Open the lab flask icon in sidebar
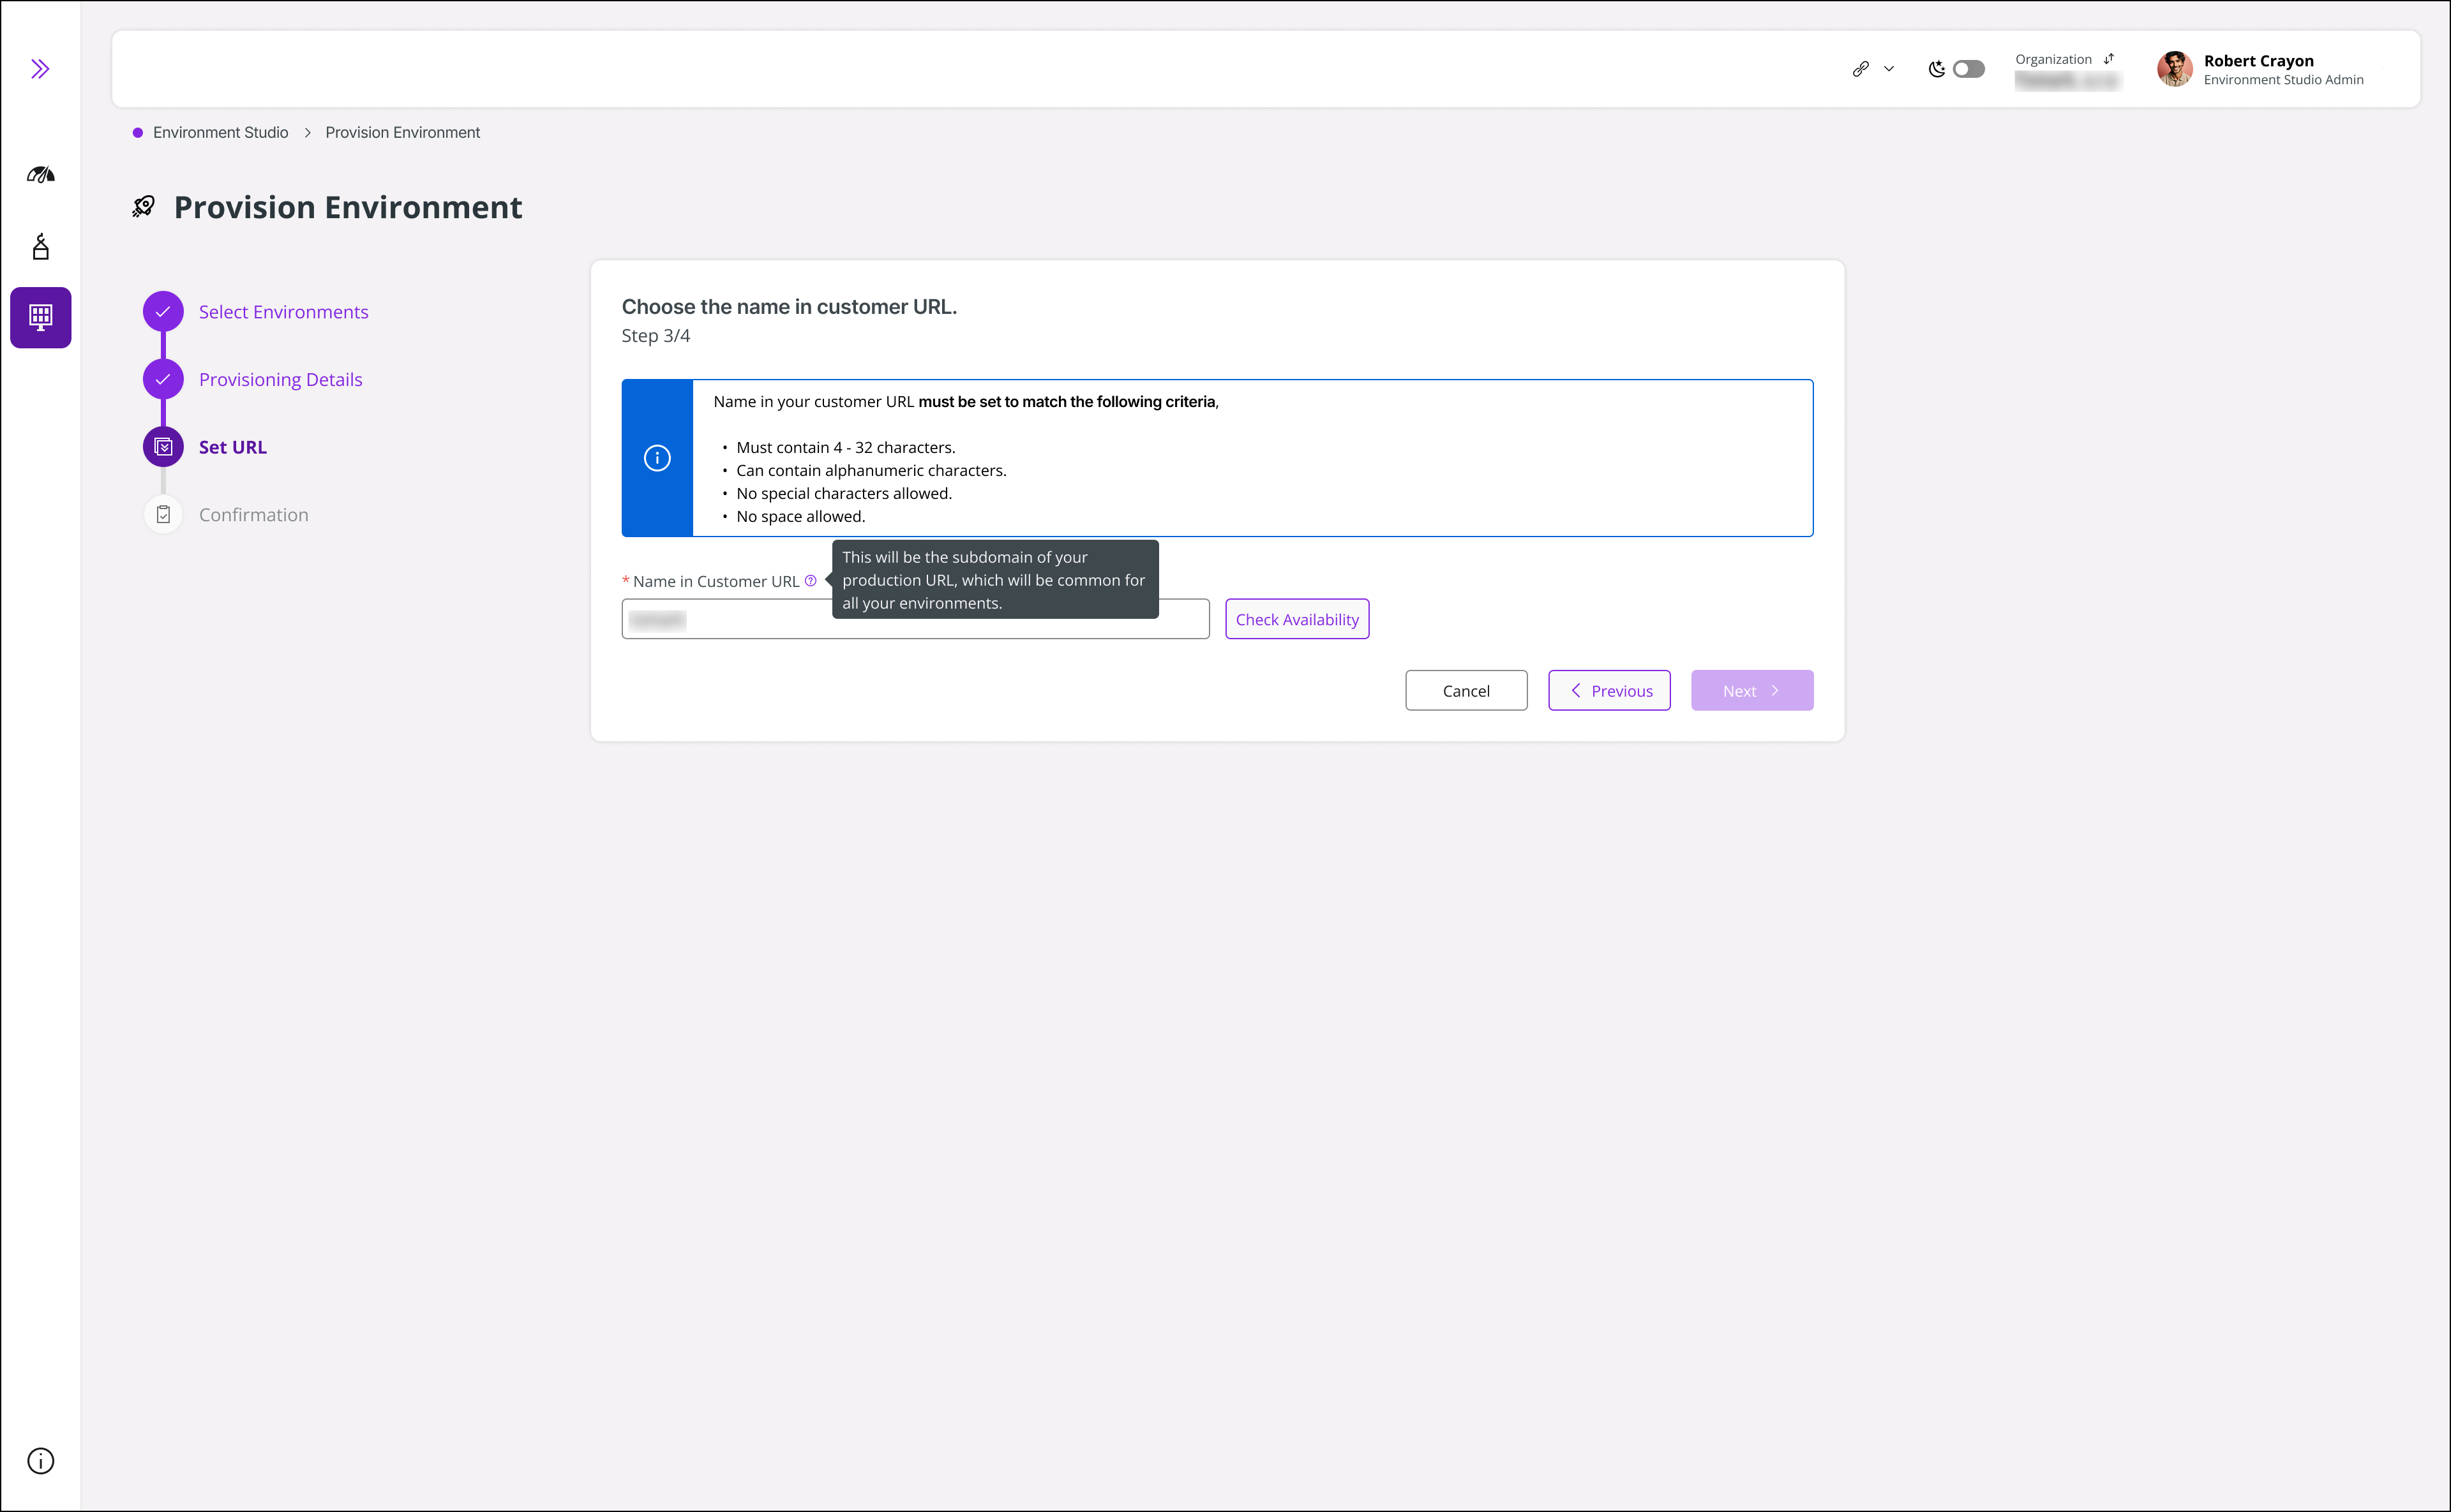The image size is (2451, 1512). [x=40, y=246]
